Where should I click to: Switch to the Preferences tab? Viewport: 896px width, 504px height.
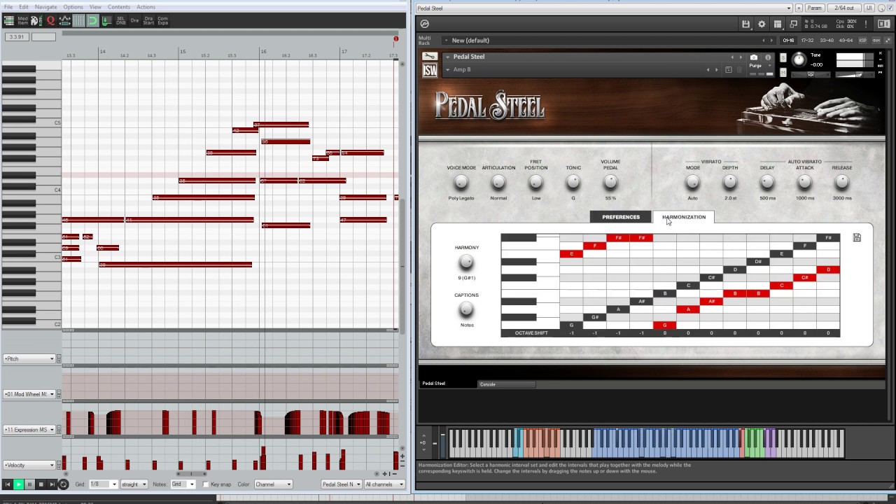621,217
